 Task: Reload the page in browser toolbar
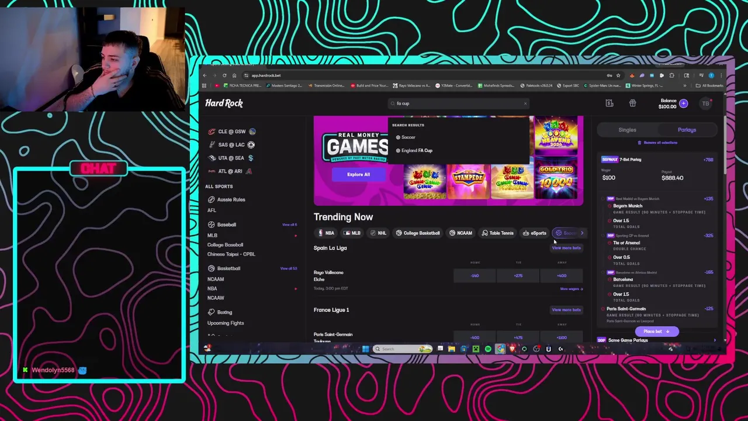(x=224, y=75)
